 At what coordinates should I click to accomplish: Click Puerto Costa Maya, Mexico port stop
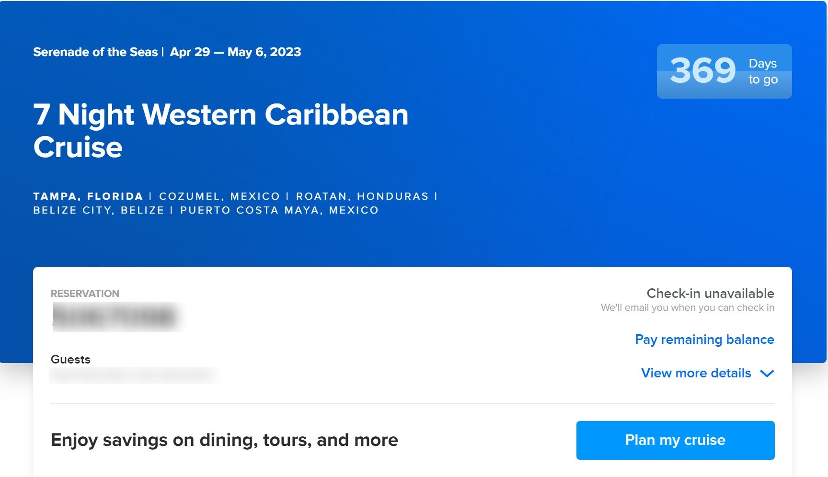click(278, 210)
